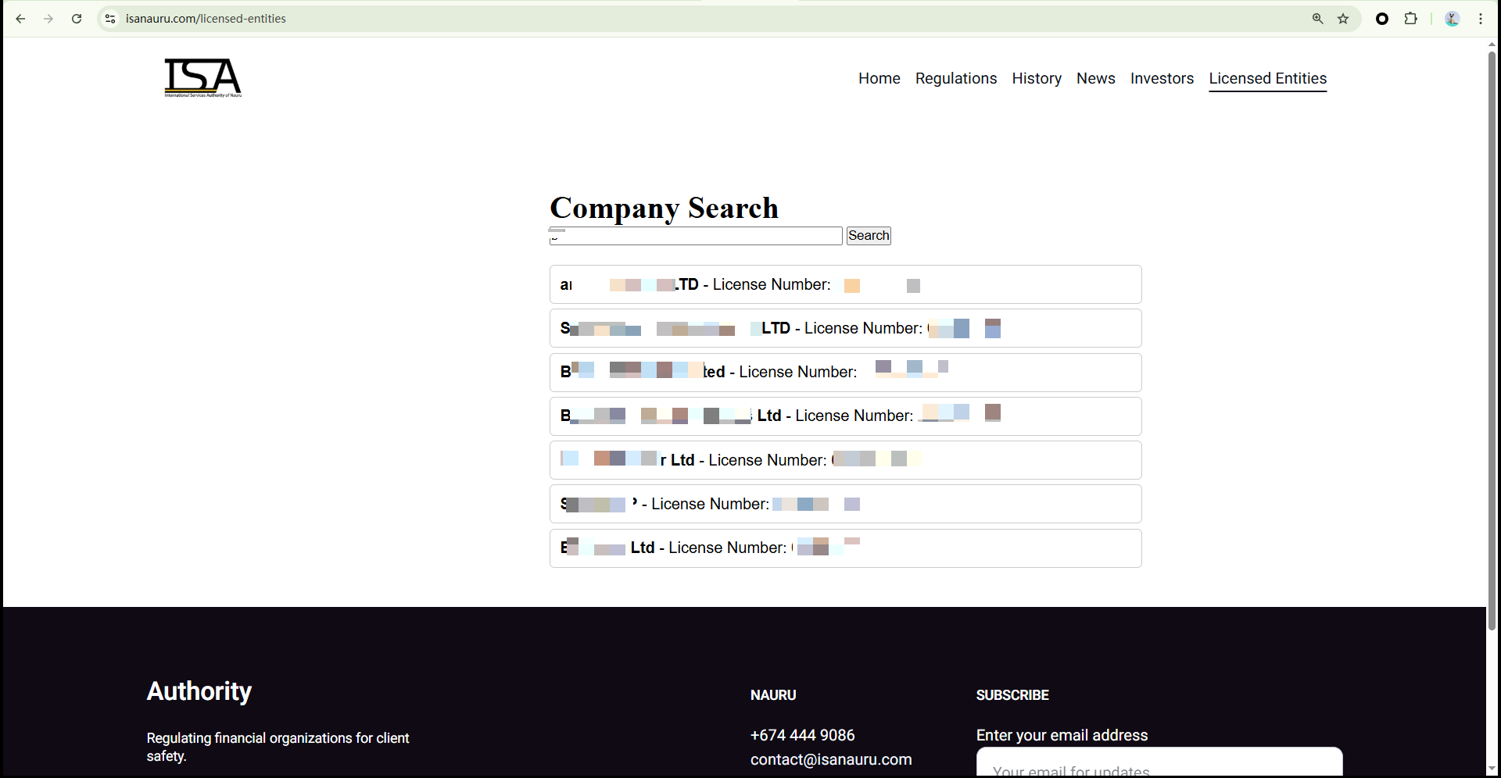This screenshot has height=778, width=1501.
Task: Click the browser back arrow
Action: [x=20, y=19]
